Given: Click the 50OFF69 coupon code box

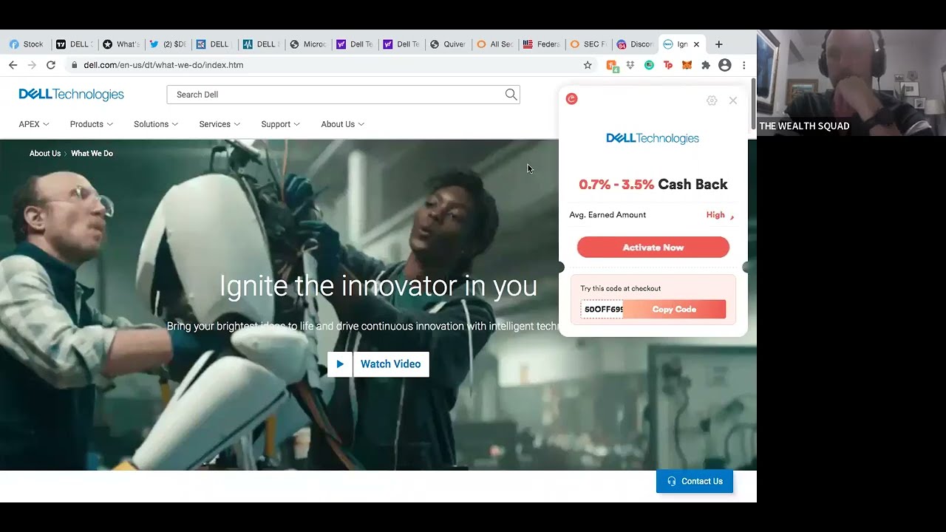Looking at the screenshot, I should [x=602, y=310].
